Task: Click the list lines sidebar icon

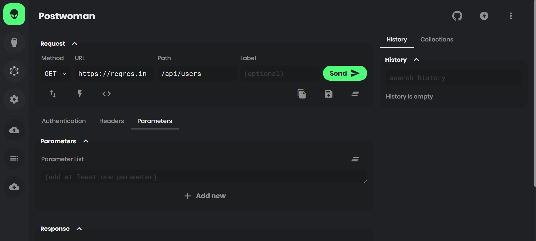Action: pos(14,158)
